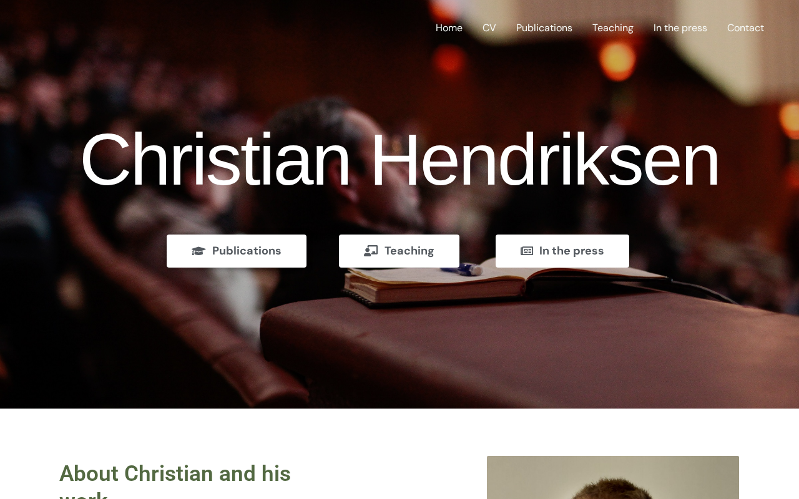The height and width of the screenshot is (499, 799).
Task: Open Teaching from the top navigation bar
Action: (x=613, y=28)
